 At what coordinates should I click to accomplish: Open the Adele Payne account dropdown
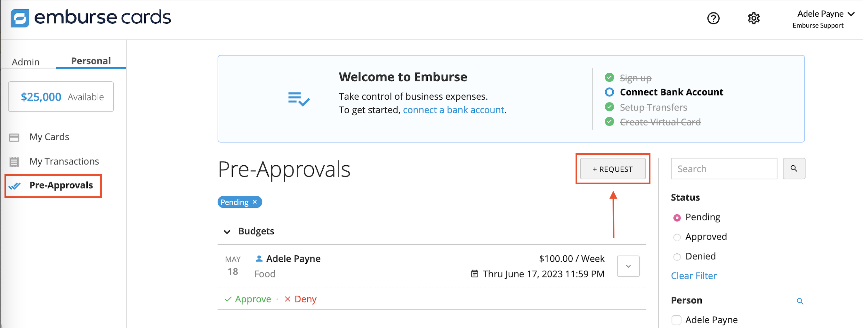coord(851,14)
